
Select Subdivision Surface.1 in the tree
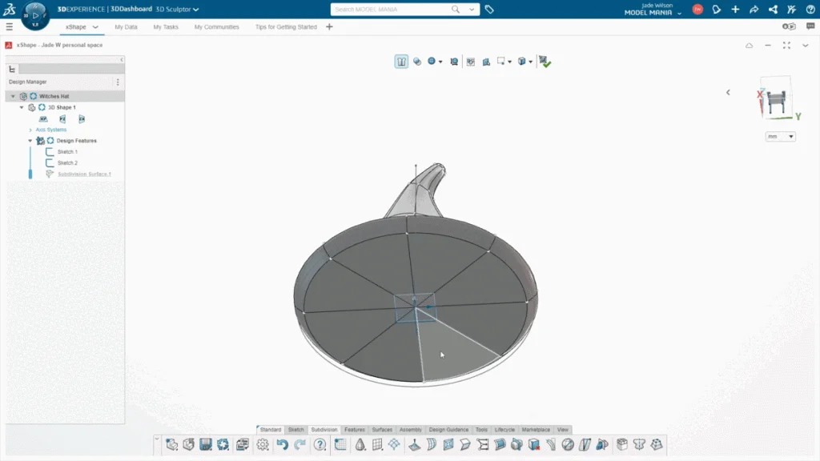(x=84, y=174)
